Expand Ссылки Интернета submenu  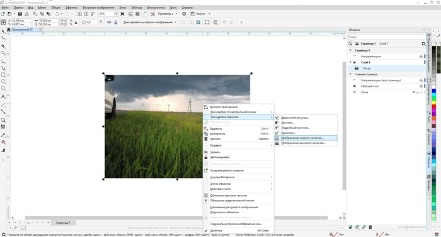tap(239, 177)
